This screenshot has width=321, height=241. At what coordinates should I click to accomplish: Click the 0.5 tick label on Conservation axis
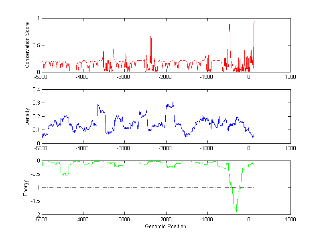[36, 45]
